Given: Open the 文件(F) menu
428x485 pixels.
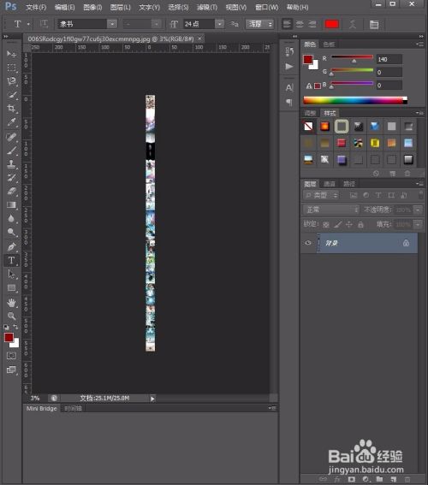Looking at the screenshot, I should click(36, 7).
